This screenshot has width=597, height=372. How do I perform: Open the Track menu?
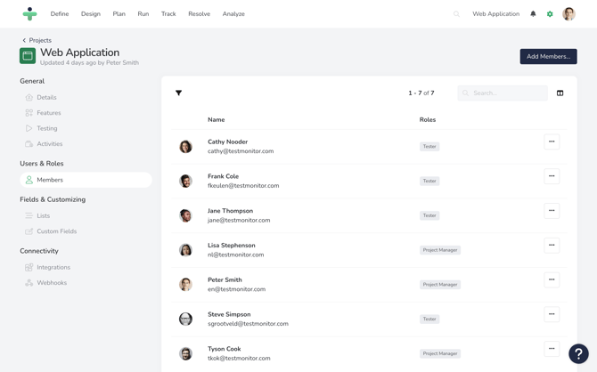pos(168,13)
